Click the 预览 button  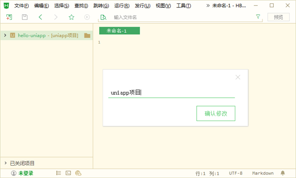tap(278, 17)
